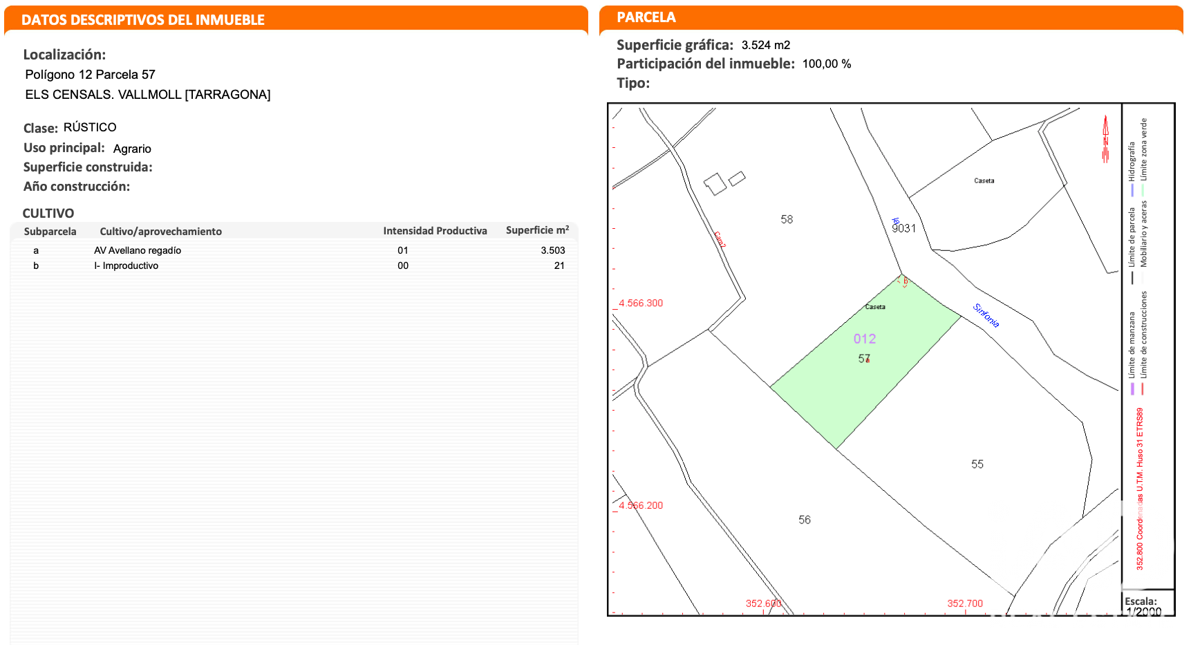The image size is (1191, 645).
Task: Click the 'Subparcela' column header
Action: click(x=50, y=232)
